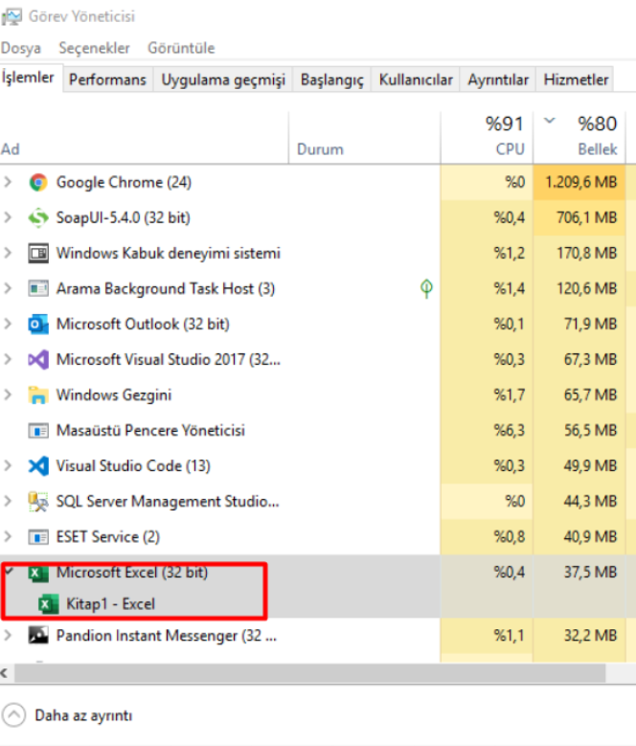Switch to the Kullanıcılar tab
636x746 pixels.
point(416,79)
